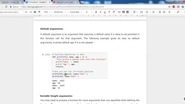Open the text alignment dropdown
The image size is (185, 104).
(135, 12)
